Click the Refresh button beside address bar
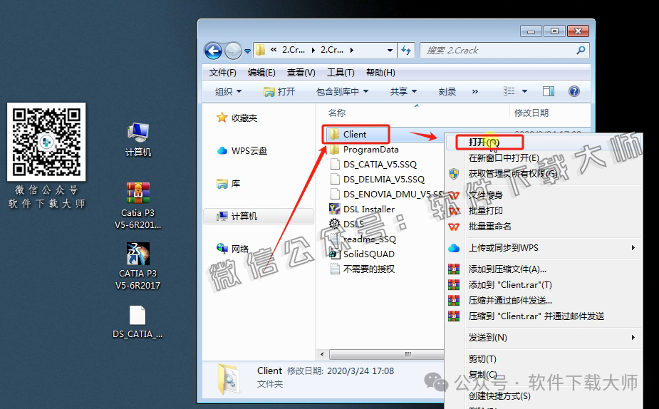 coord(406,51)
